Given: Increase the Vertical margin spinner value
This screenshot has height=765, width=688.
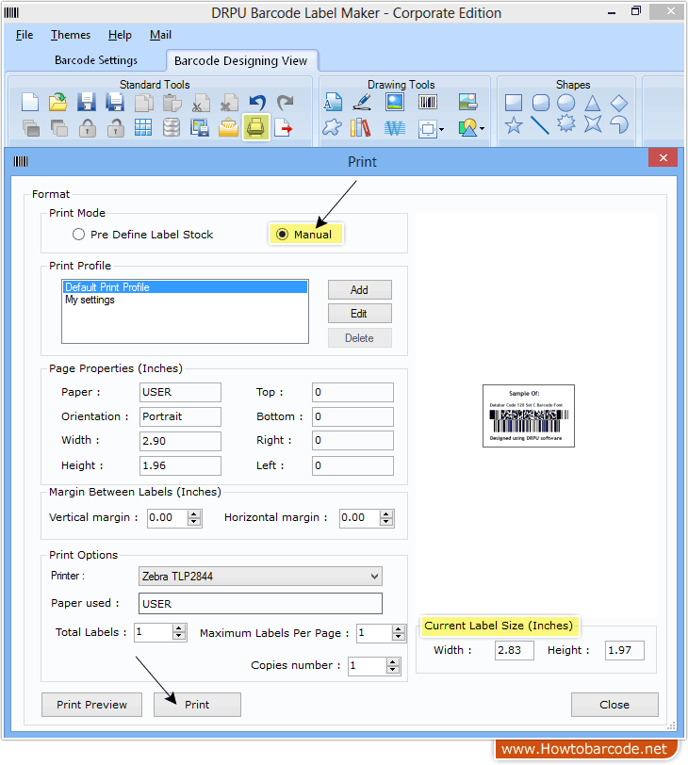Looking at the screenshot, I should 194,513.
